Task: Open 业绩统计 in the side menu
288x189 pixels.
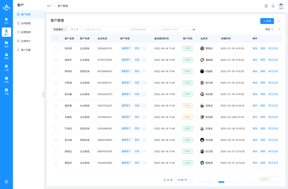Action: point(26,41)
